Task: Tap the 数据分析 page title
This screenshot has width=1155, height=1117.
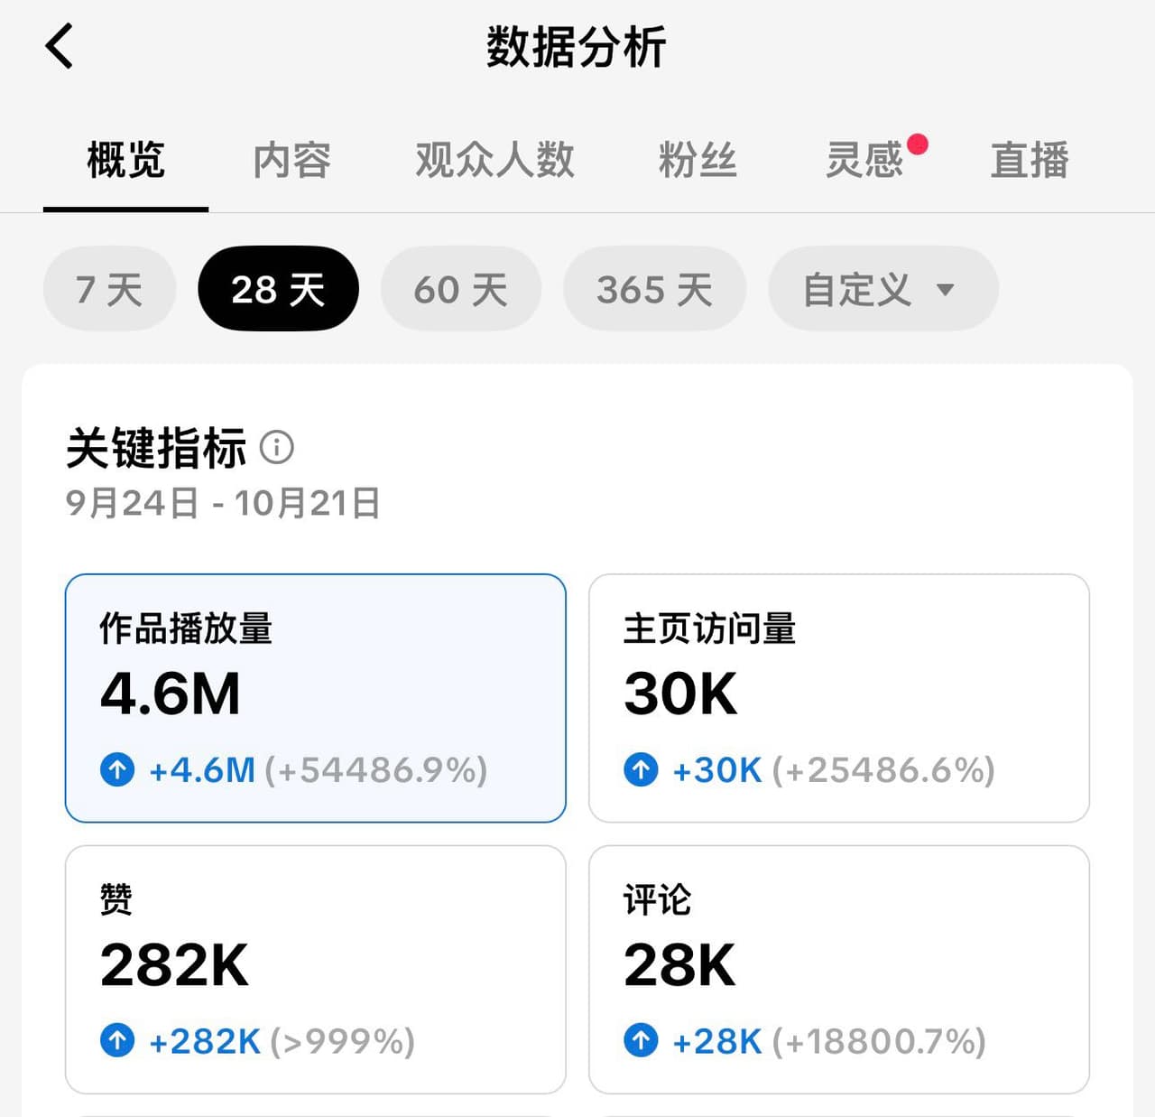Action: 577,47
